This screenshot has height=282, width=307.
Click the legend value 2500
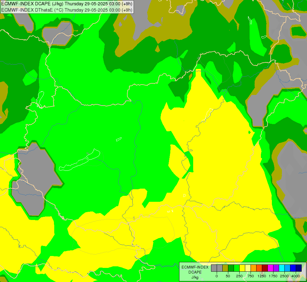[x=284, y=276]
